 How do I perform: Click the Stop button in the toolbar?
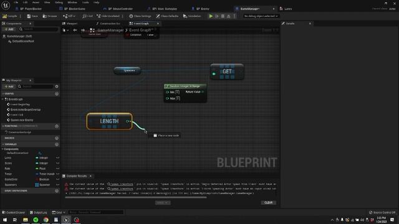(223, 16)
